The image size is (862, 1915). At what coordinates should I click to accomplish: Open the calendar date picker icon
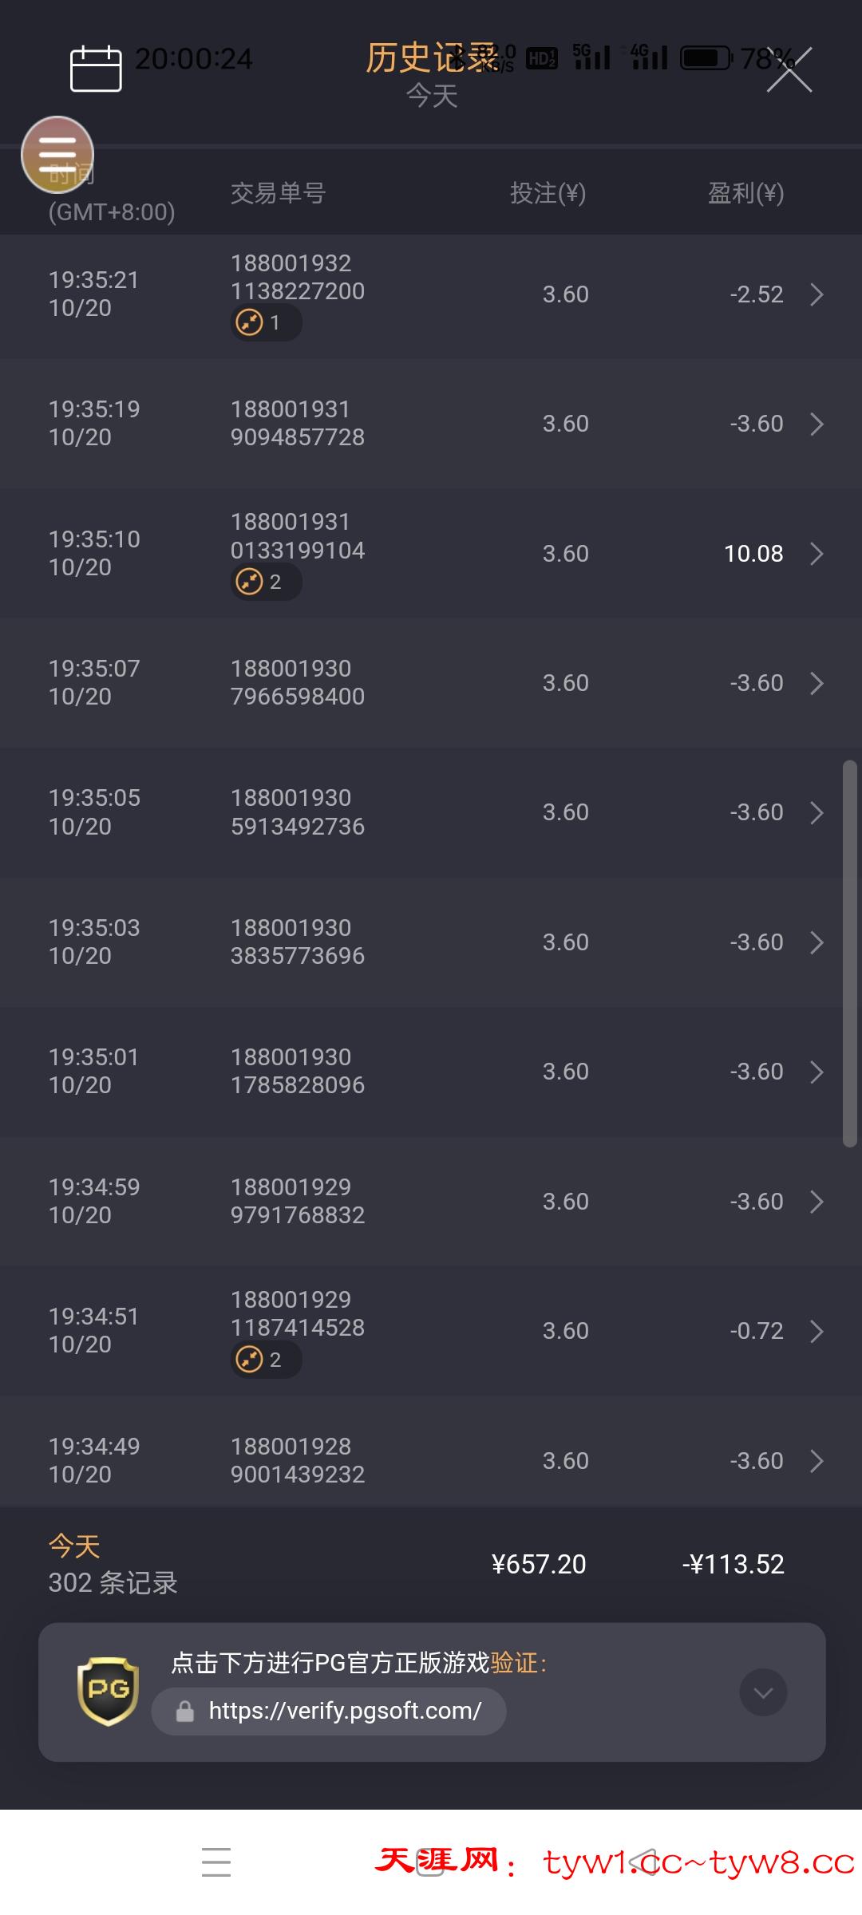tap(96, 69)
